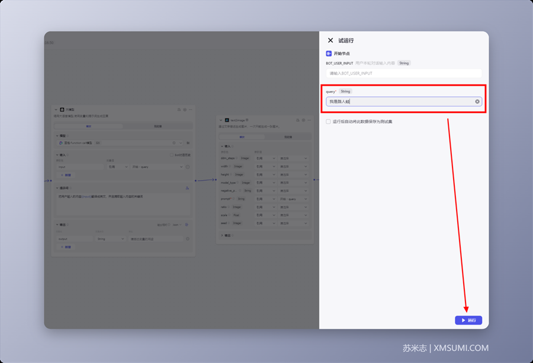Collapse the 输入 section in text2image node
533x363 pixels.
pos(222,146)
